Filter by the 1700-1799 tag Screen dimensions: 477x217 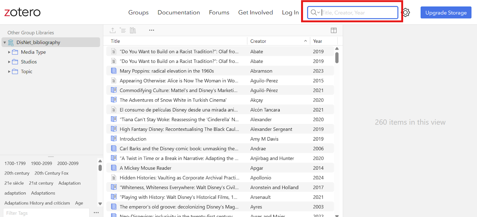click(15, 163)
